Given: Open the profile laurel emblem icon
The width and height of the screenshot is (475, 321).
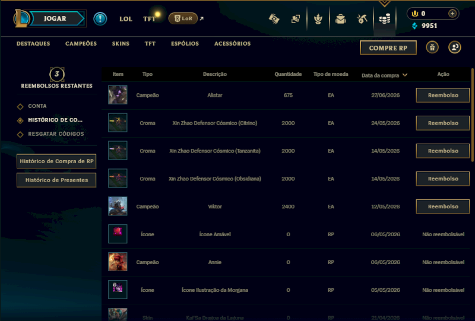Looking at the screenshot, I should (318, 19).
